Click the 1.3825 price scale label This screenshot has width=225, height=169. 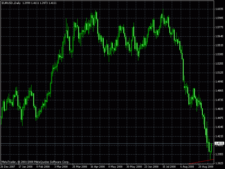219,163
